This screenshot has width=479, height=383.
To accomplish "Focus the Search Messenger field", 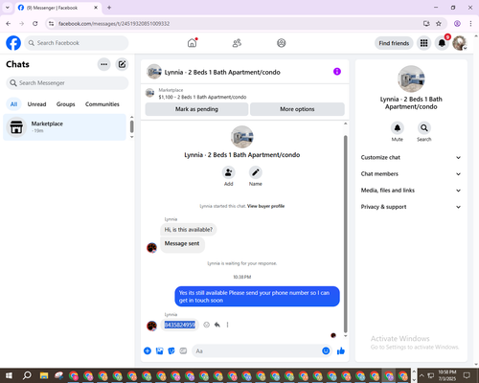I will click(x=67, y=83).
